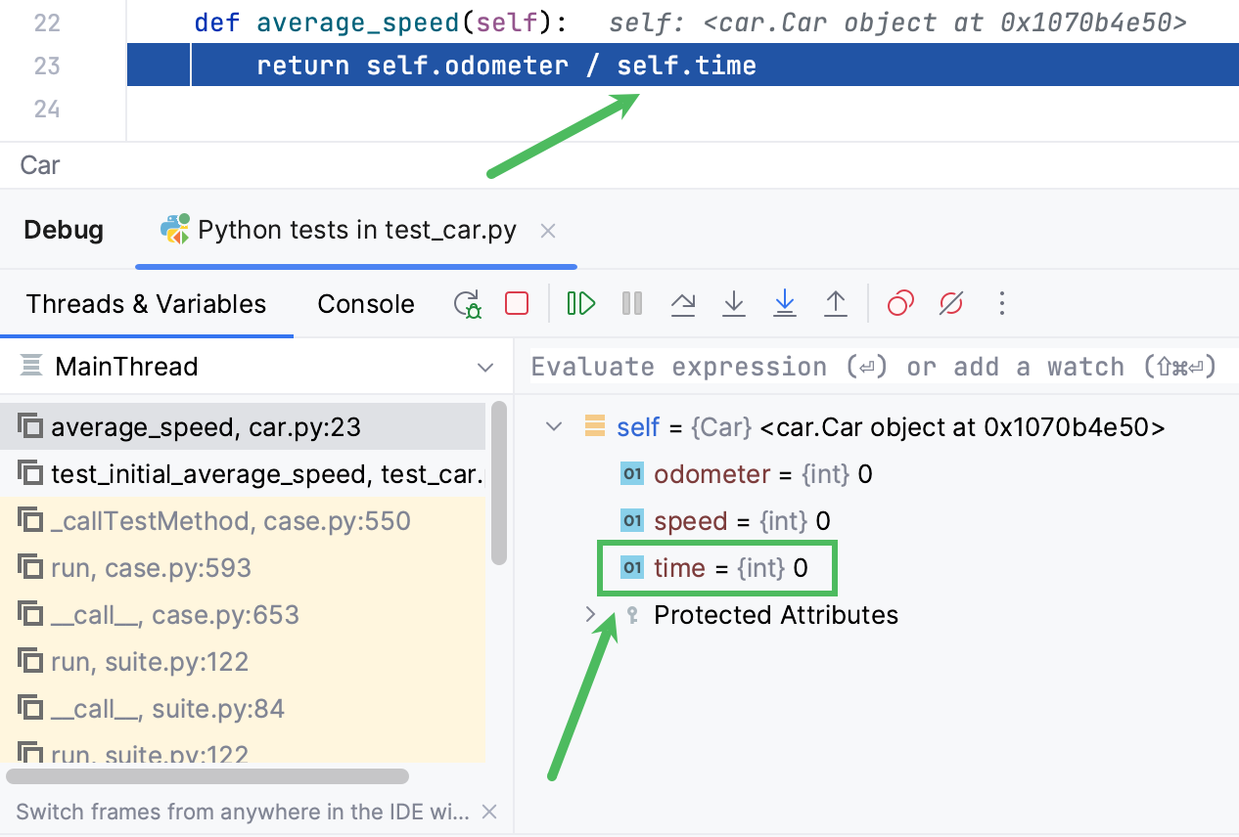Screen dimensions: 1239x837
Task: Collapse the self variable node
Action: pyautogui.click(x=553, y=426)
